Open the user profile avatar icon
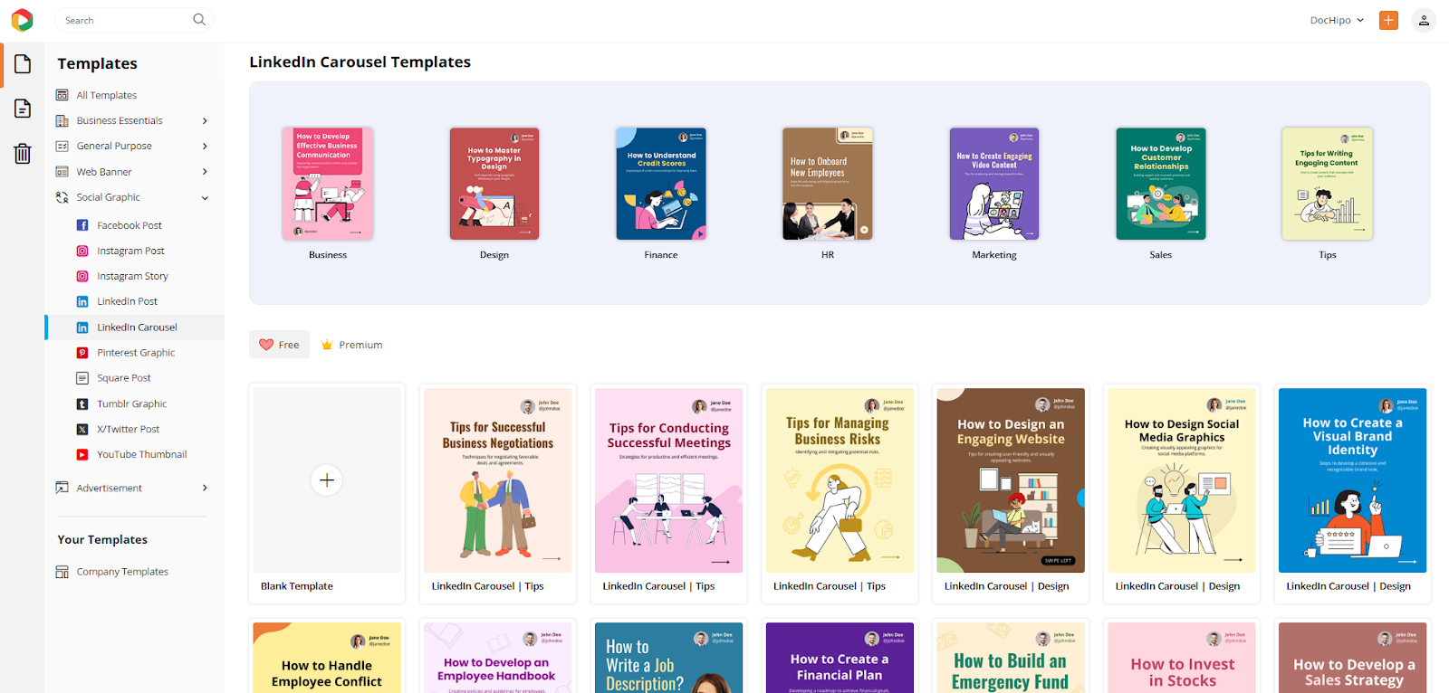This screenshot has height=693, width=1449. 1424,20
